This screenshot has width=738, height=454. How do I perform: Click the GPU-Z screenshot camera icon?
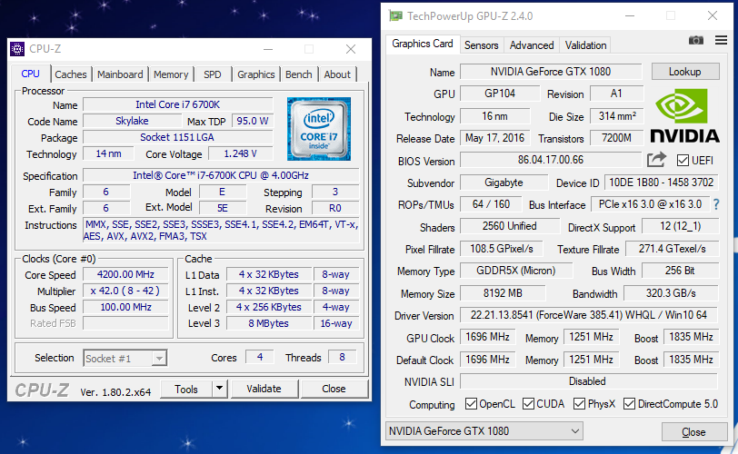[695, 41]
